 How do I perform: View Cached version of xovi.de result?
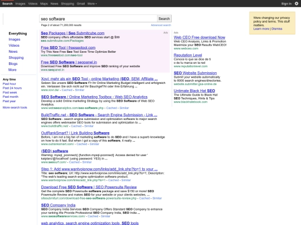(67, 90)
